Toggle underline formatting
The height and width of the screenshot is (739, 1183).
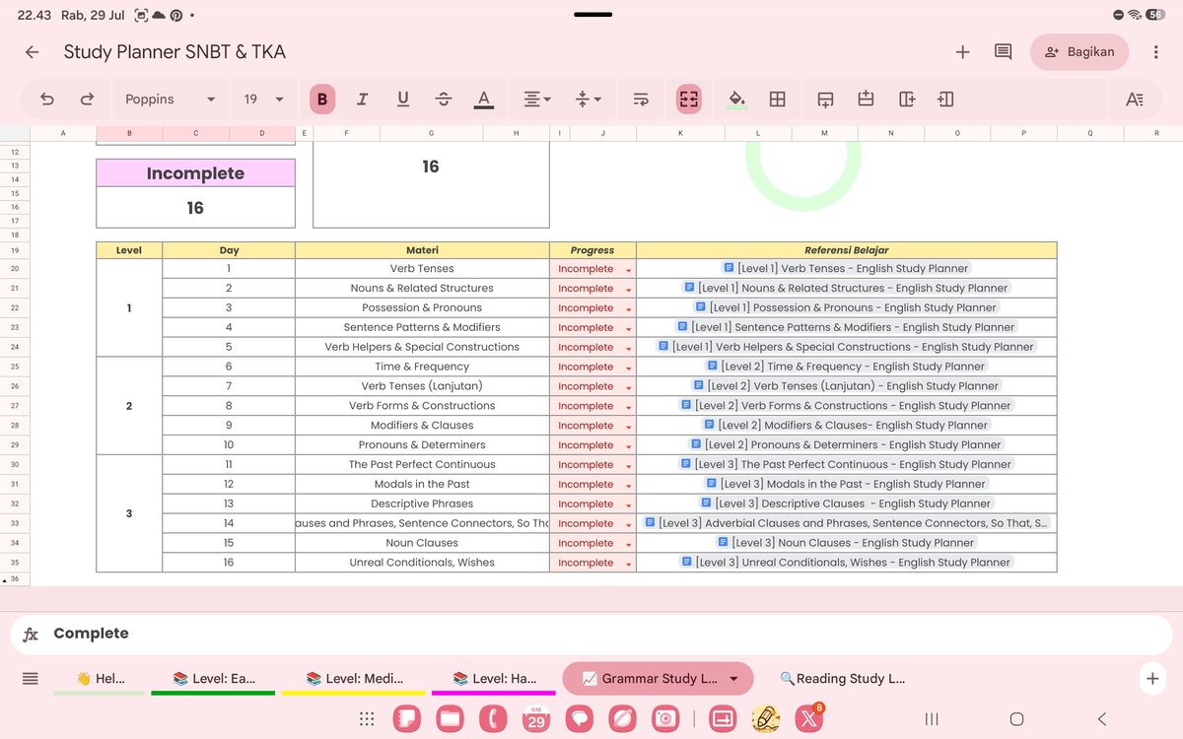click(402, 99)
